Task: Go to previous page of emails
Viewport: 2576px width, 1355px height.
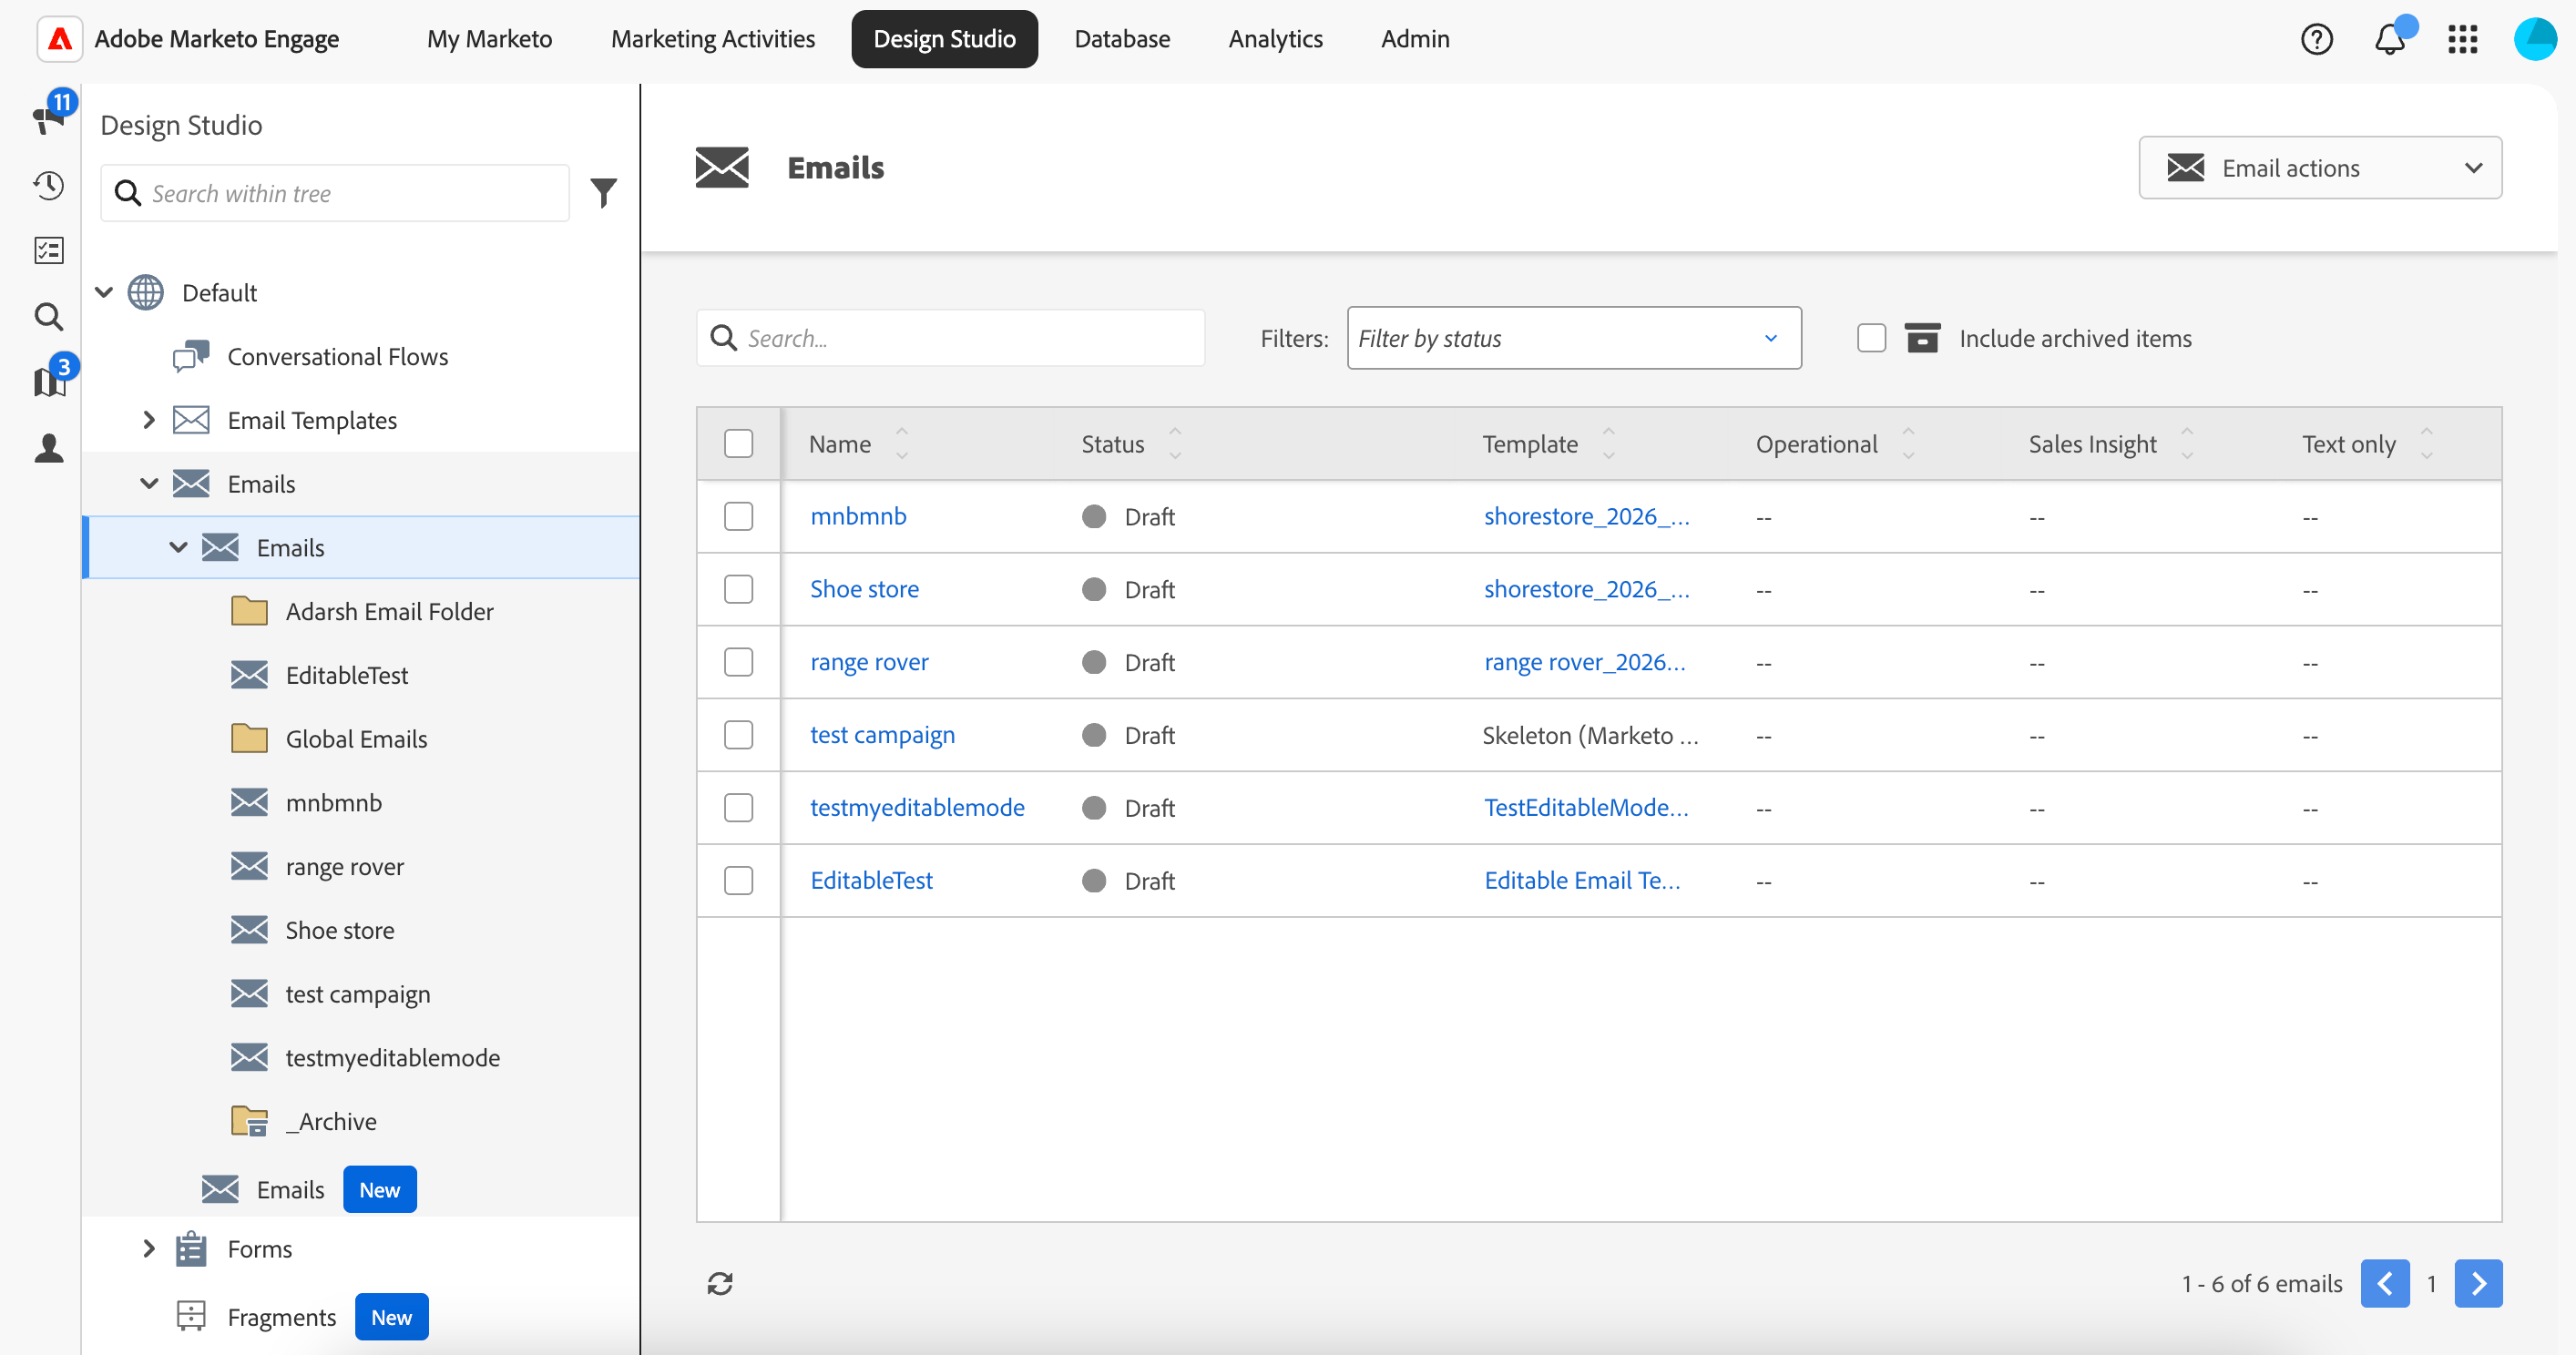Action: pyautogui.click(x=2385, y=1283)
